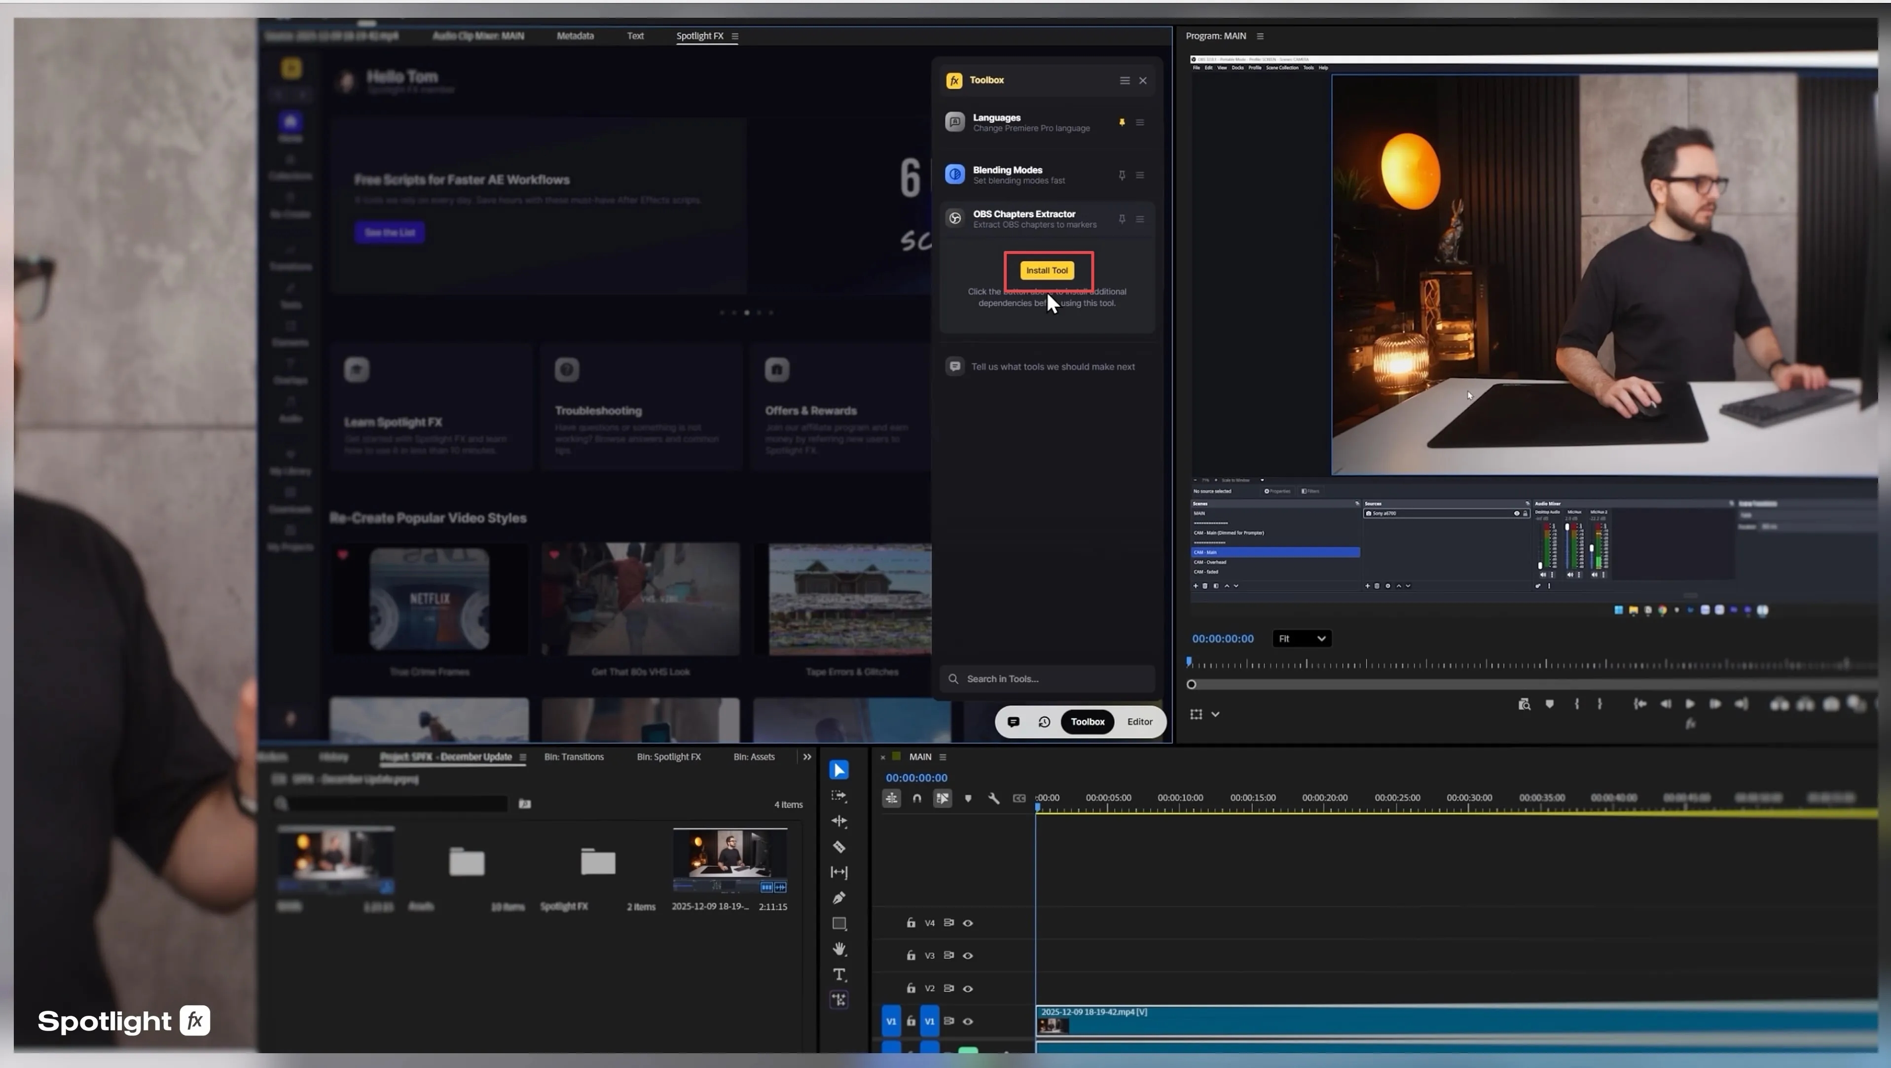Select the Razor tool
Screen dimensions: 1891x1068
839,846
